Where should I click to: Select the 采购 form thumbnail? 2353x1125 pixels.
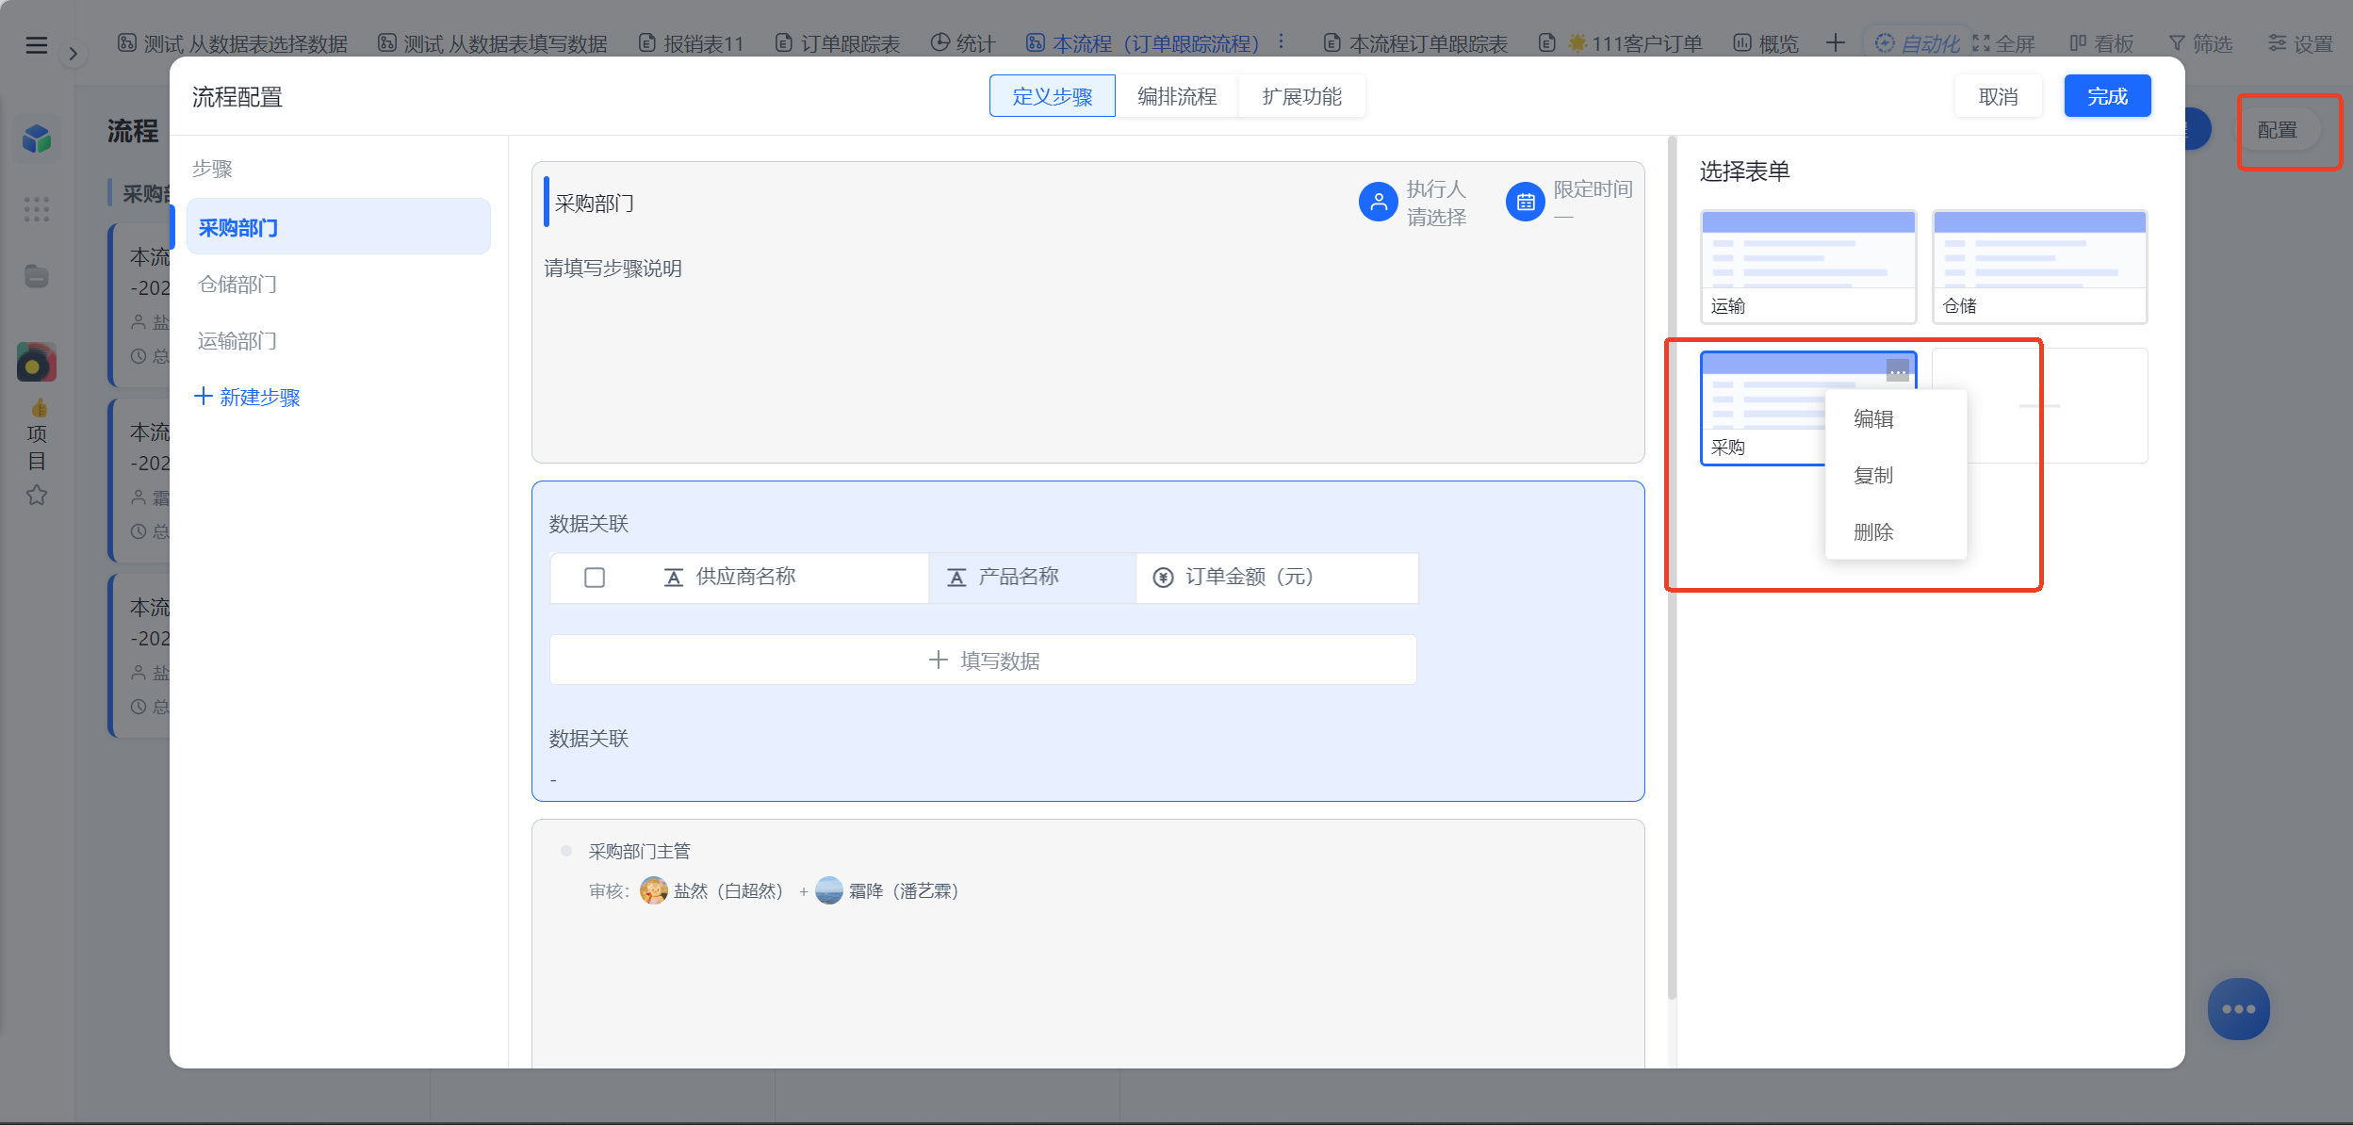coord(1760,408)
